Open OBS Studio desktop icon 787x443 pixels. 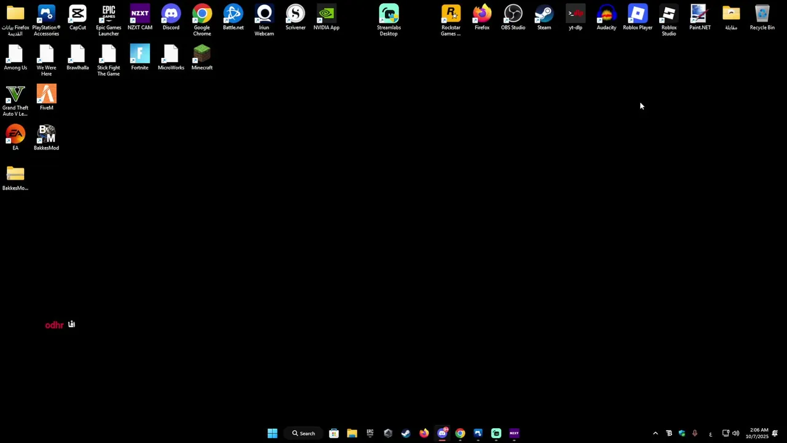click(x=513, y=17)
